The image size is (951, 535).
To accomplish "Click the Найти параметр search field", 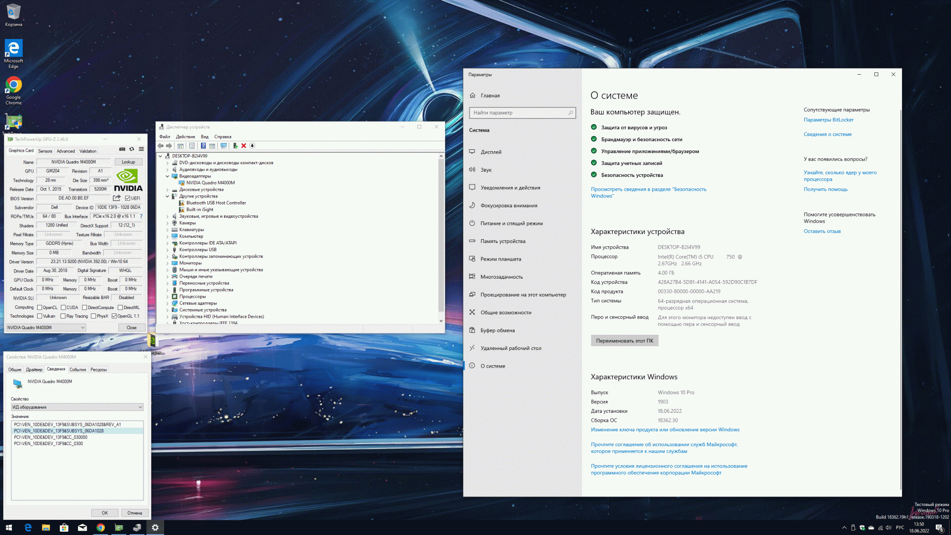I will tap(518, 113).
